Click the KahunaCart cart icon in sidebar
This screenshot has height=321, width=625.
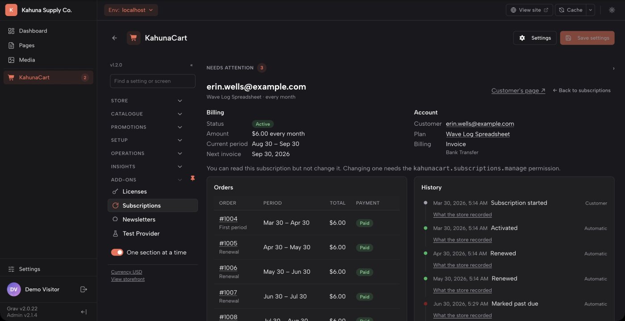(11, 78)
